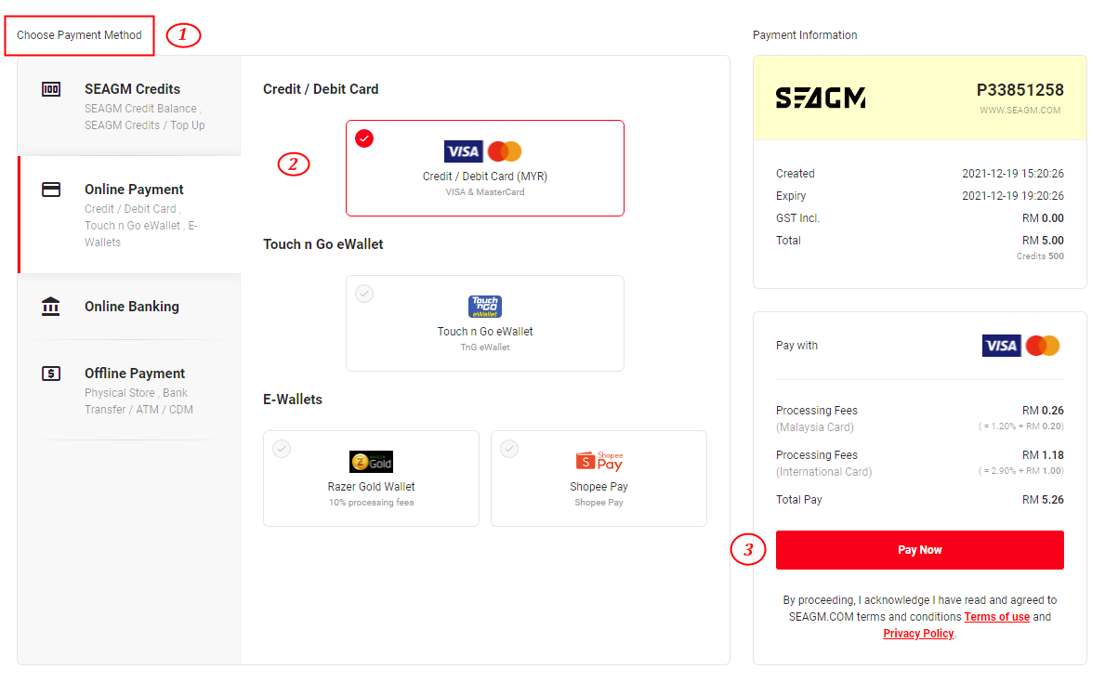
Task: Select the Shopee Pay radio circle
Action: tap(509, 449)
